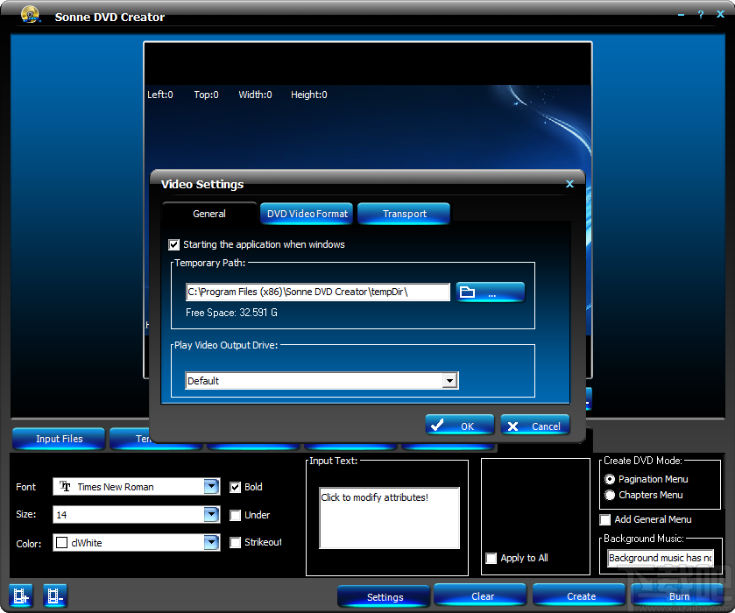Open the Font dropdown showing Times New Roman
This screenshot has height=613, width=735.
tap(210, 487)
